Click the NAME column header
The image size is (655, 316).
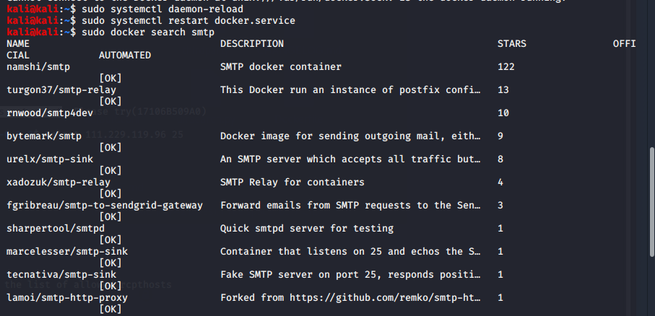pos(18,44)
